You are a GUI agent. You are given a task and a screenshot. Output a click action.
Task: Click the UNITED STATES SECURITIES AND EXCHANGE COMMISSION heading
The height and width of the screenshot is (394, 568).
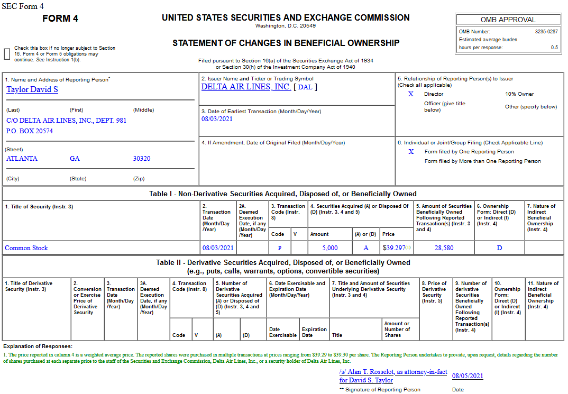pyautogui.click(x=286, y=18)
